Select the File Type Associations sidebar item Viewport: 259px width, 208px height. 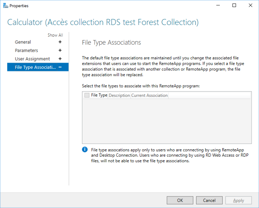35,67
